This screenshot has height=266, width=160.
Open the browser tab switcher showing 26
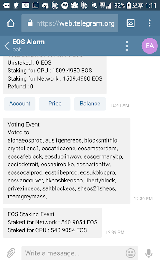point(131,23)
